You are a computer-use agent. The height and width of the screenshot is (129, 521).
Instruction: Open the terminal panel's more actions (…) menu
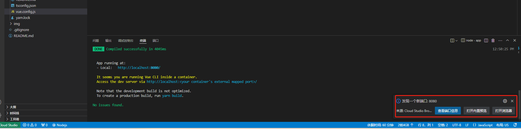click(500, 40)
